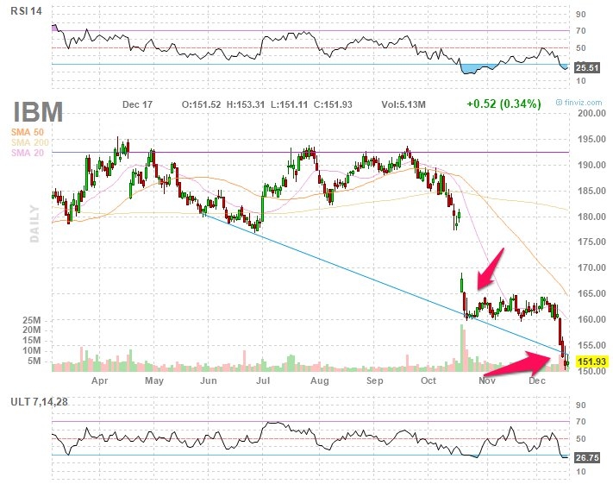The width and height of the screenshot is (613, 484).
Task: Click the Dec 17 date label
Action: tap(137, 104)
